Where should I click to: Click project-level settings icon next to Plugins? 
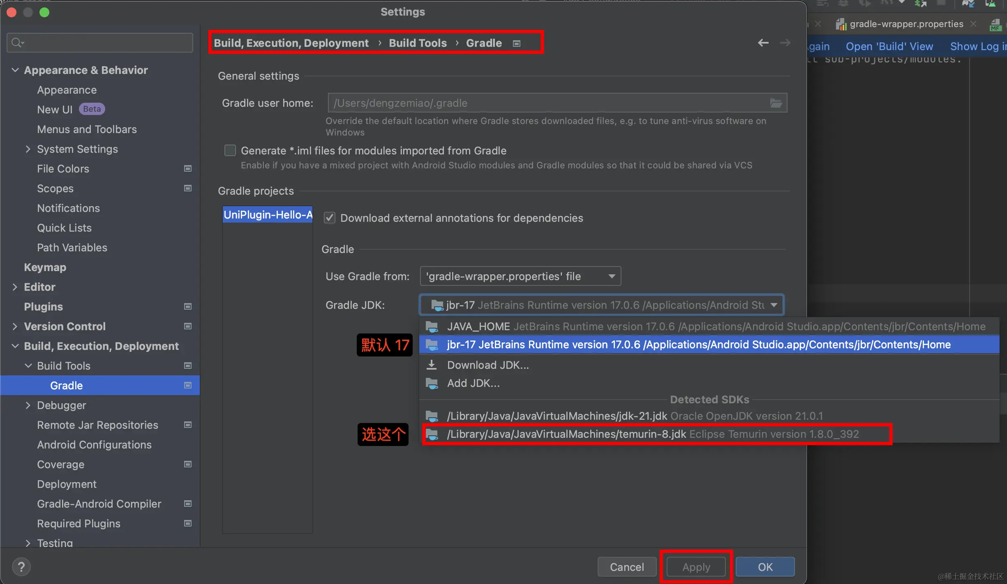(x=188, y=307)
